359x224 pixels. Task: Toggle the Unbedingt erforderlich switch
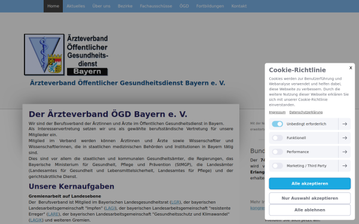point(278,124)
